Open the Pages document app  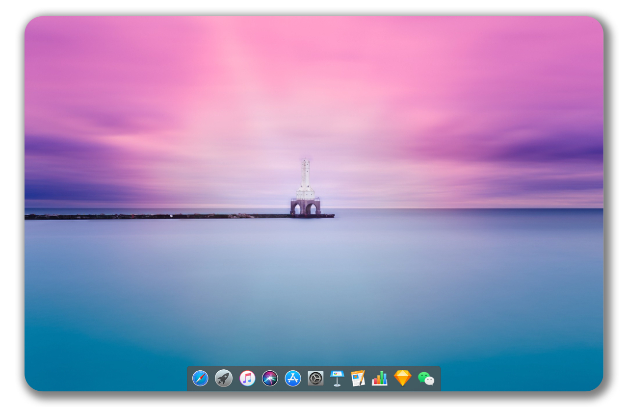coord(358,378)
